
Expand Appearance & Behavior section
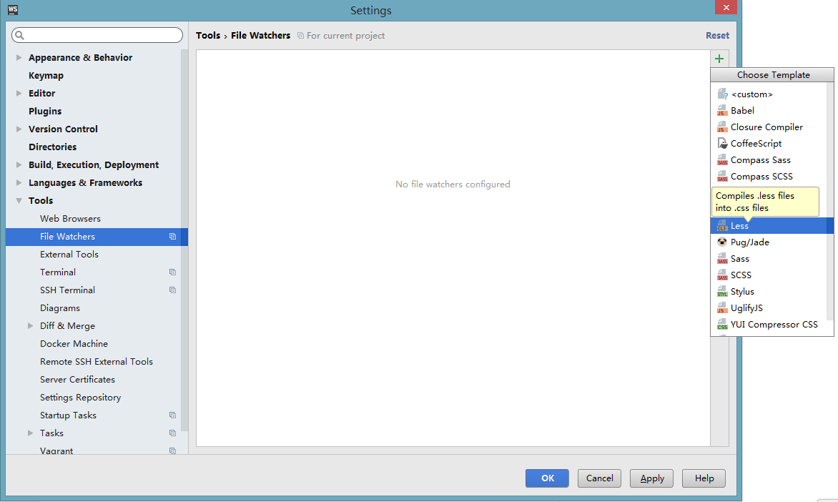19,57
